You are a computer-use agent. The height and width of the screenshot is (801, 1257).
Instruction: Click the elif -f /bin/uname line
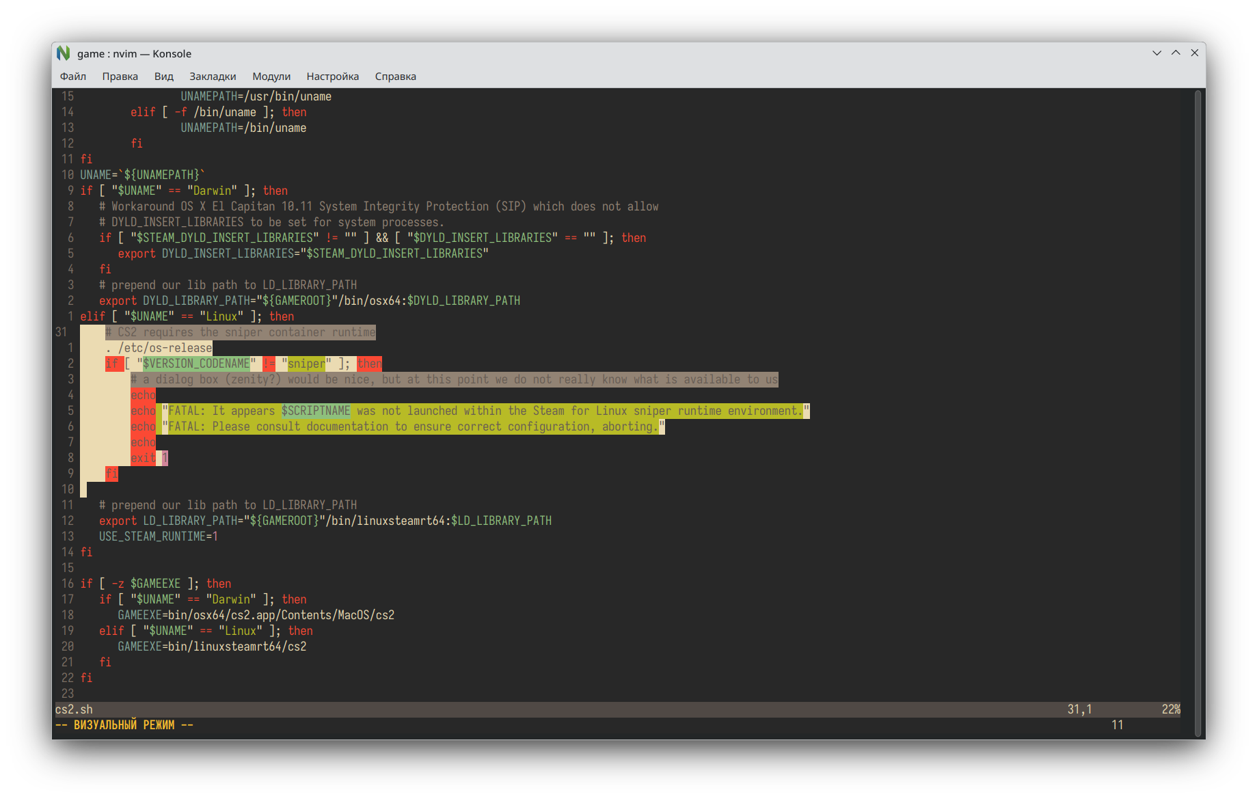point(219,112)
